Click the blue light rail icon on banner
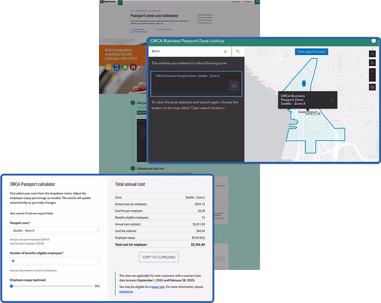 point(117,67)
